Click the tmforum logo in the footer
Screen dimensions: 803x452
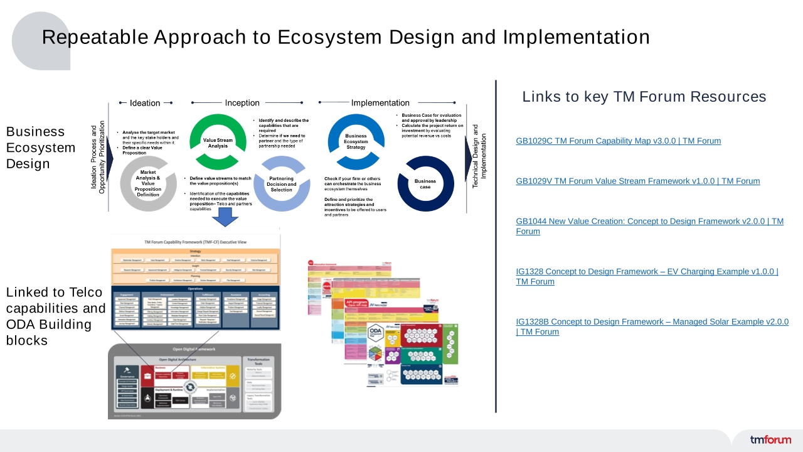pos(770,439)
